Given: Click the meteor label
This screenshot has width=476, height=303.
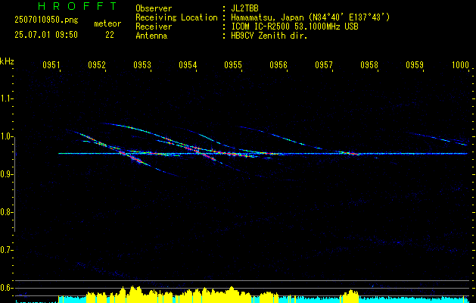Looking at the screenshot, I should click(x=107, y=23).
